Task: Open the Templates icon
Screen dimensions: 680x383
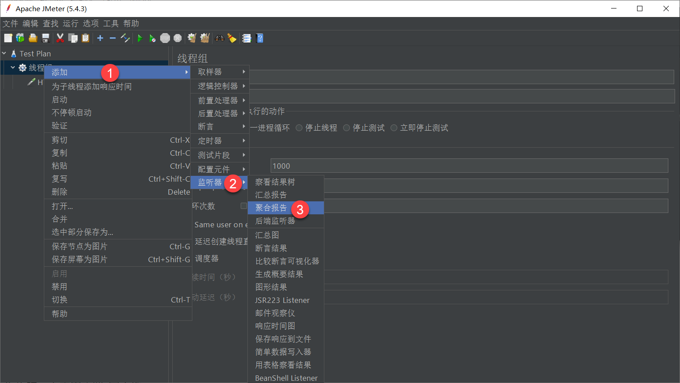Action: click(20, 38)
